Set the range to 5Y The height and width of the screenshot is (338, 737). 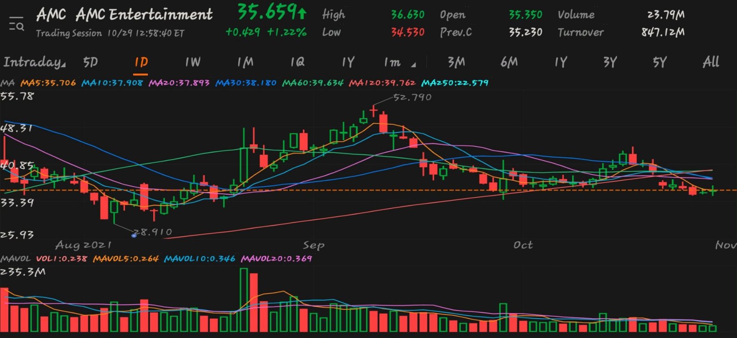click(x=660, y=62)
